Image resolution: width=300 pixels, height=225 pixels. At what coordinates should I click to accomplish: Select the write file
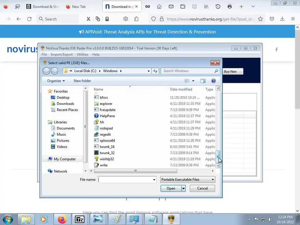(104, 165)
